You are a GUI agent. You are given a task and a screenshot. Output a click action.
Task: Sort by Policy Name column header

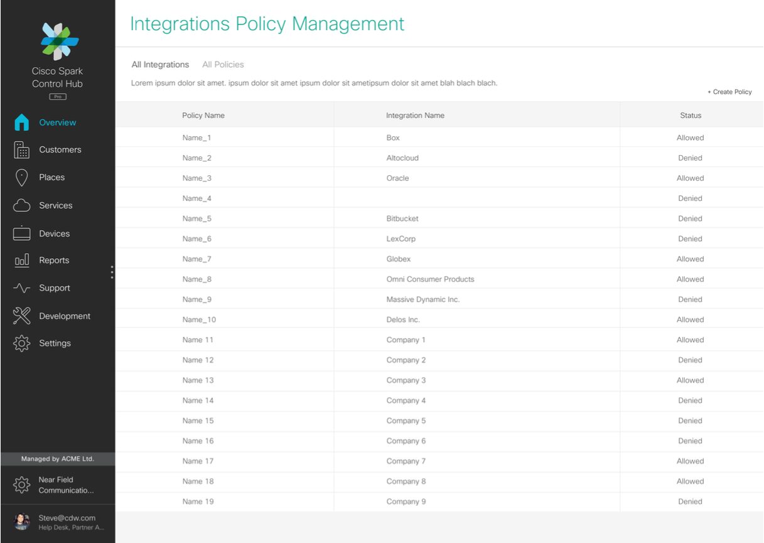(203, 116)
